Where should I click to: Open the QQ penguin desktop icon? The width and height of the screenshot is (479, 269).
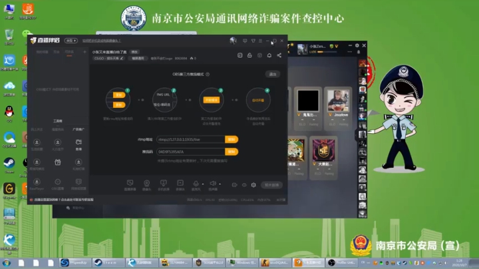coord(9,114)
